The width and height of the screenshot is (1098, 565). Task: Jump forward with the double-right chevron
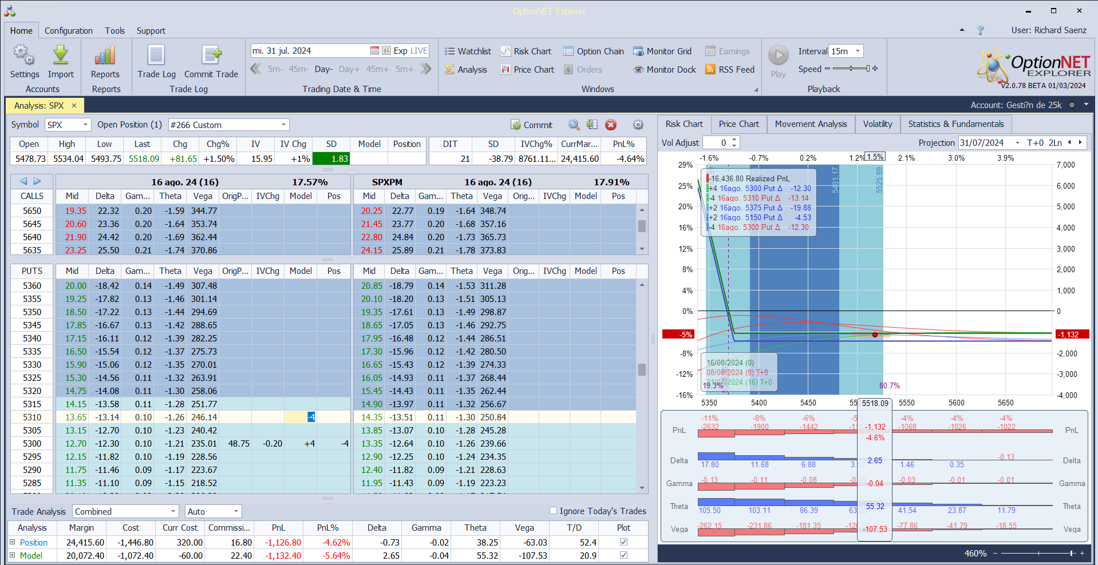pos(425,69)
